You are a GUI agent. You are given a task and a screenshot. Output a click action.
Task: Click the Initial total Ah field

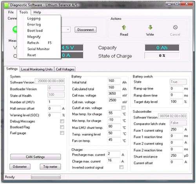pyautogui.click(x=114, y=81)
